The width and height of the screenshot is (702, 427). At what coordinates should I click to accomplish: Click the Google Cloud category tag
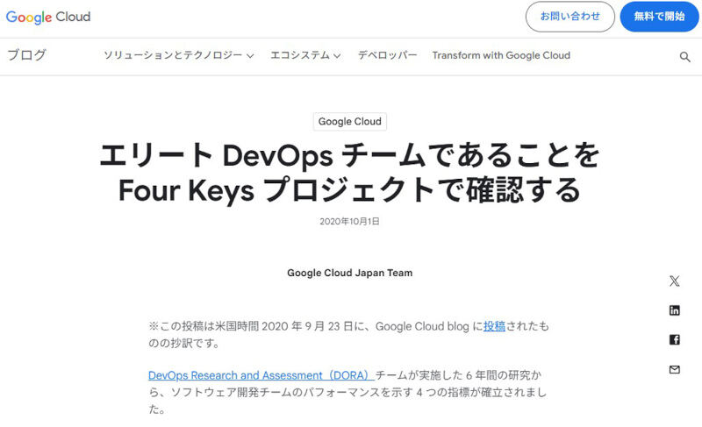[349, 122]
